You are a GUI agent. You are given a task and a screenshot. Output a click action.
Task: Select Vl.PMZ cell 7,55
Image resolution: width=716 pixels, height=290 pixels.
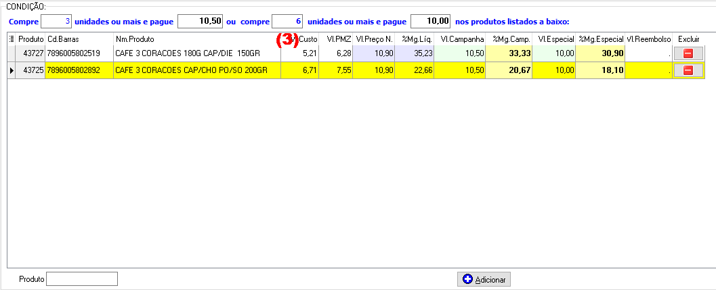coord(335,70)
